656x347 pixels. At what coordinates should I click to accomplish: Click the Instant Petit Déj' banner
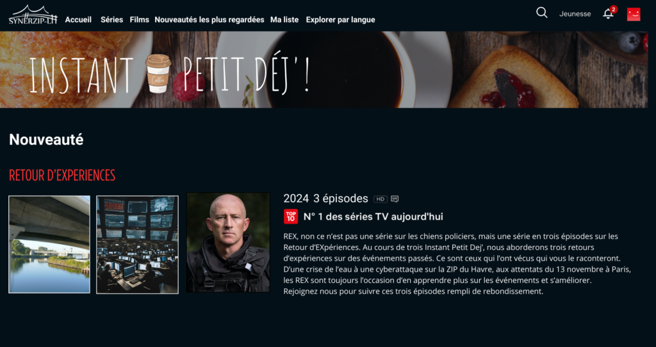(324, 70)
